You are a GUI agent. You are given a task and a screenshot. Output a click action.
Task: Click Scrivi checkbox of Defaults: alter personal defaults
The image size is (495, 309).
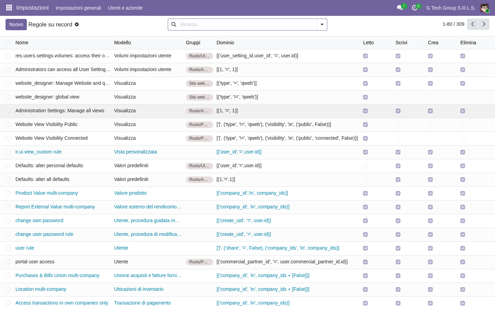click(x=398, y=166)
